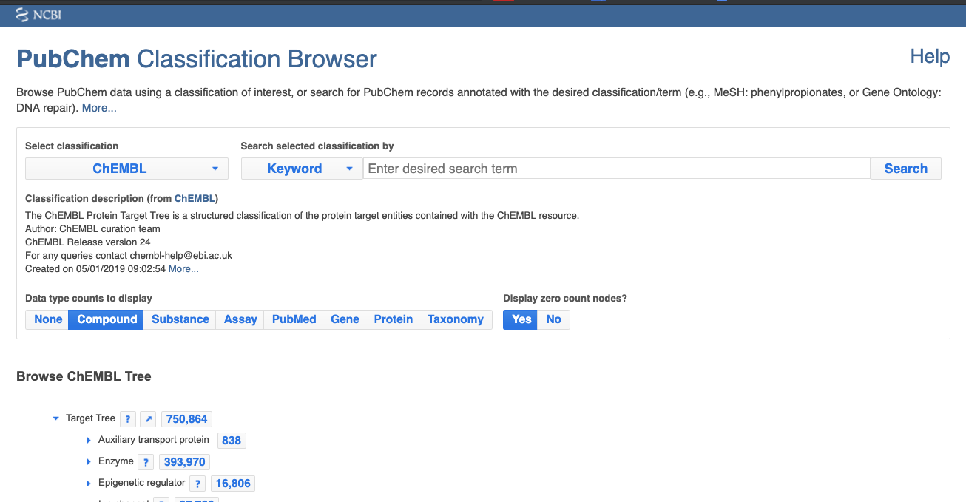Open the question-mark help for Target Tree

128,419
